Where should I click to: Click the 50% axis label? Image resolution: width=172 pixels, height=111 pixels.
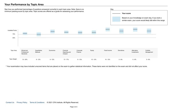14,38
